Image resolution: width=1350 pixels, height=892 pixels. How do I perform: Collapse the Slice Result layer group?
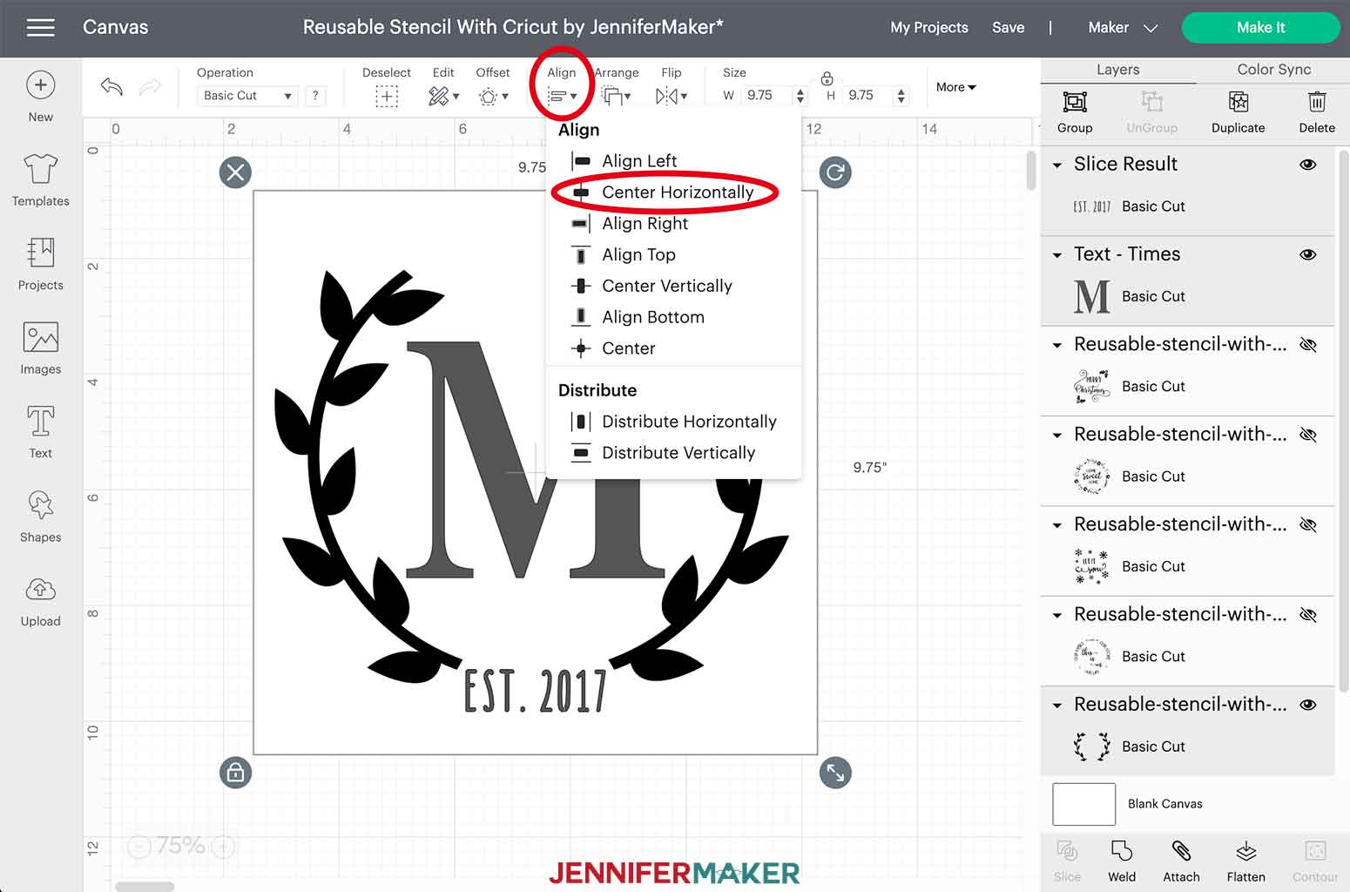tap(1057, 166)
